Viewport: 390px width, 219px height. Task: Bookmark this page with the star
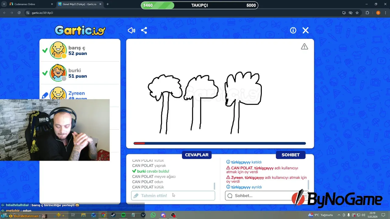pos(357,13)
